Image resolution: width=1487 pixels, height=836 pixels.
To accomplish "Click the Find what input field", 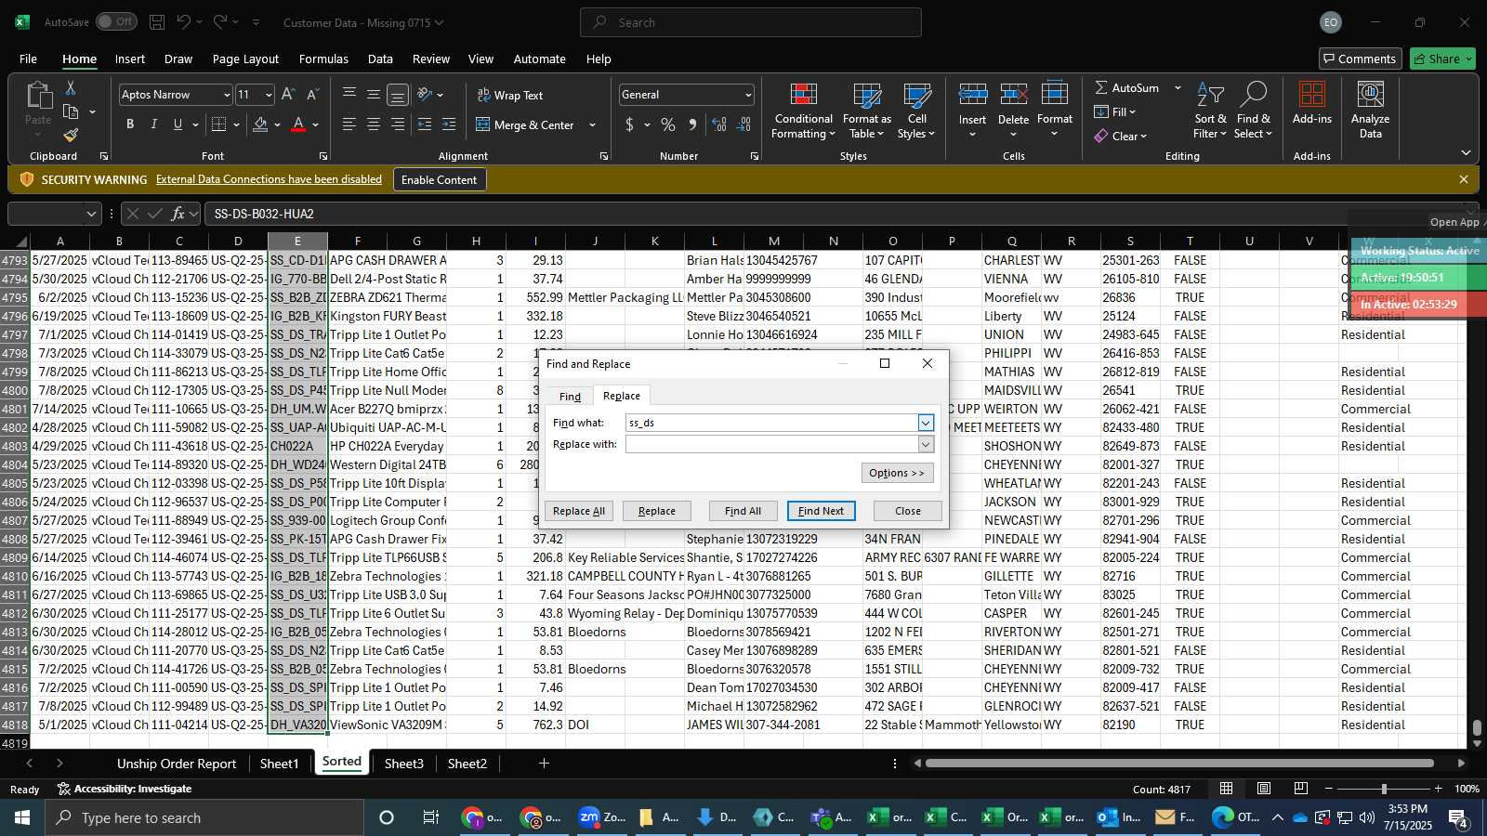I will click(x=772, y=423).
